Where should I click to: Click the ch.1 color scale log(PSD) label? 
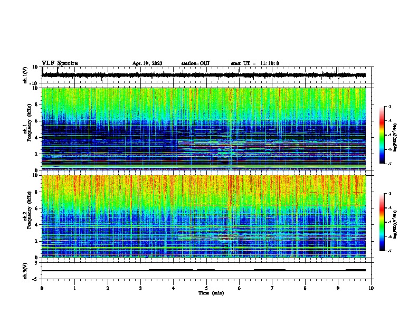[x=395, y=137]
